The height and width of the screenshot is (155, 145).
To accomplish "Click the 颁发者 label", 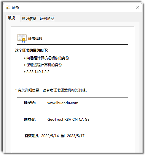I will [x=30, y=119].
